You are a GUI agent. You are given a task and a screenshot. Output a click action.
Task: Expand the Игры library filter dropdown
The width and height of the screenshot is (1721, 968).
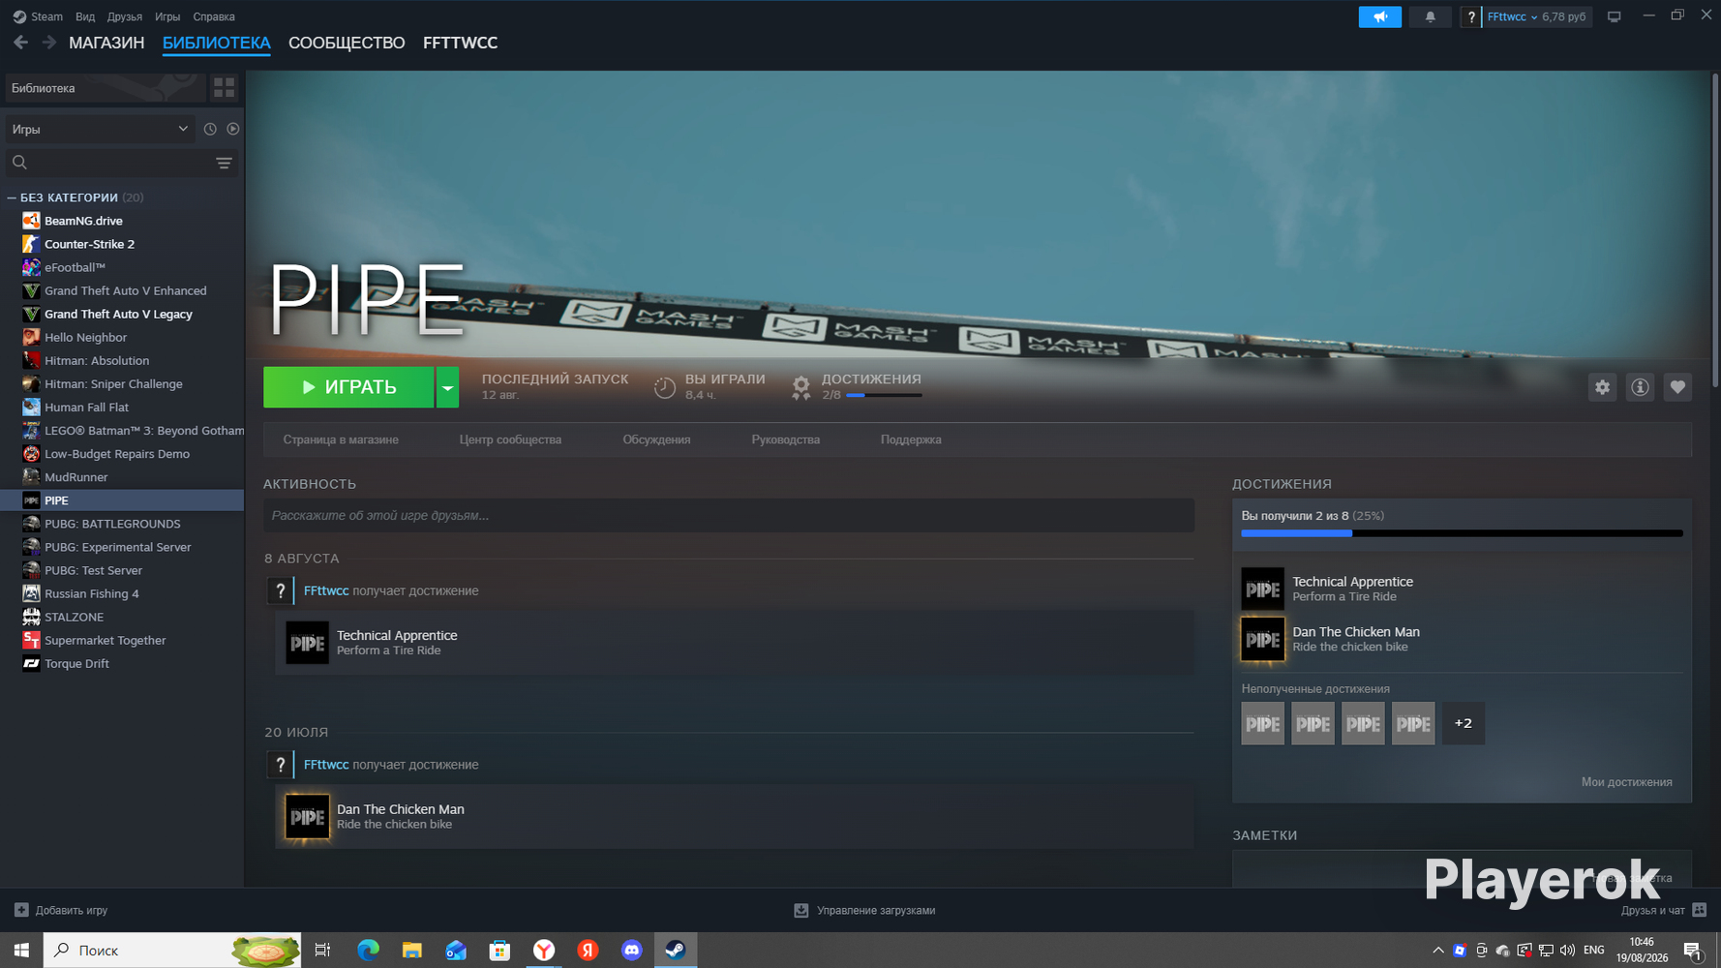pos(100,129)
